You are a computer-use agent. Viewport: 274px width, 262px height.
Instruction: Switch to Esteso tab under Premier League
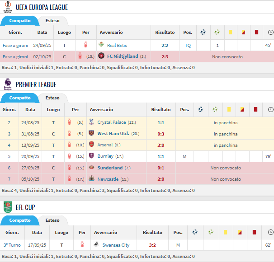52,98
